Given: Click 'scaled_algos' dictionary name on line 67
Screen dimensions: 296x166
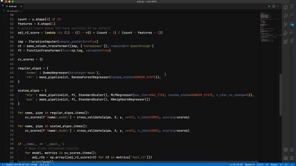Looking at the screenshot, I should tap(29, 90).
